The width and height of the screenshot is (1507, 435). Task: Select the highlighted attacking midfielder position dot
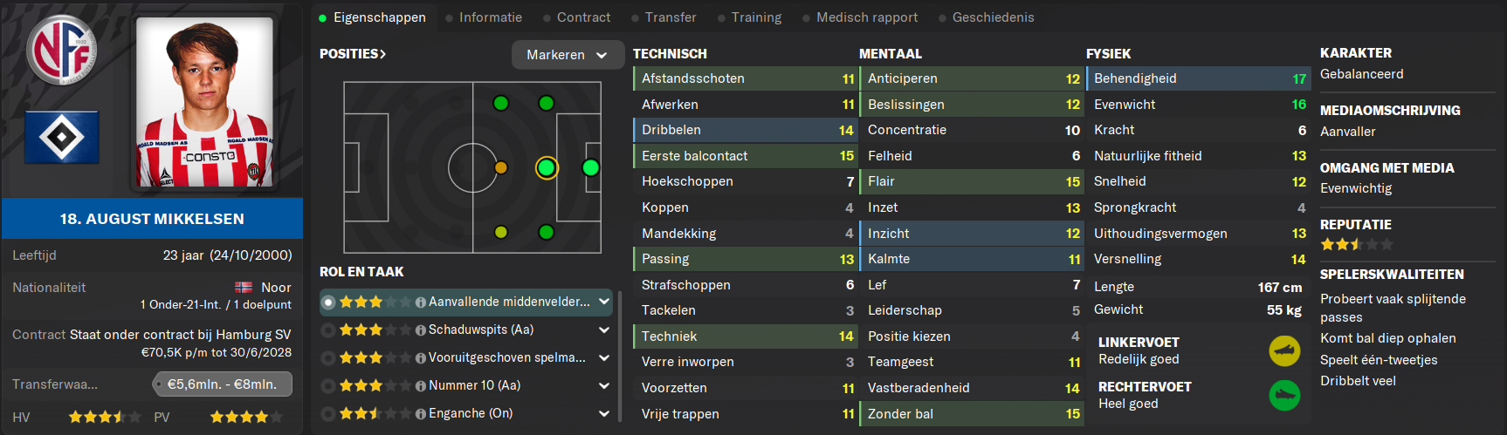click(547, 167)
